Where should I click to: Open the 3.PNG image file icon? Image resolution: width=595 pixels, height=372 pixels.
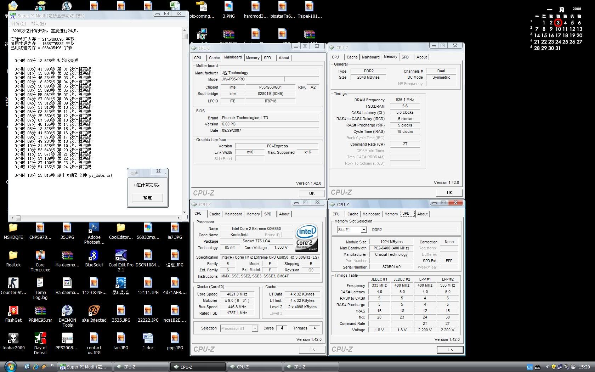228,10
